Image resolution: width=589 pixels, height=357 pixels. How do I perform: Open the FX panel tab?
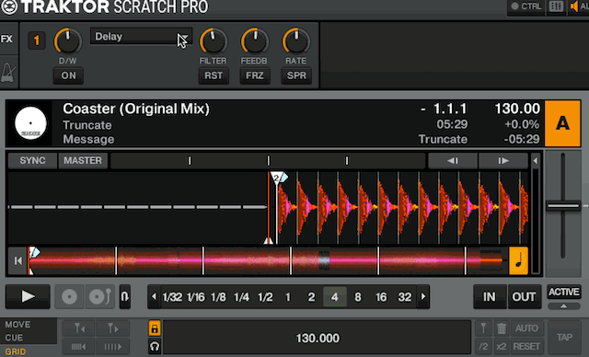coord(6,39)
